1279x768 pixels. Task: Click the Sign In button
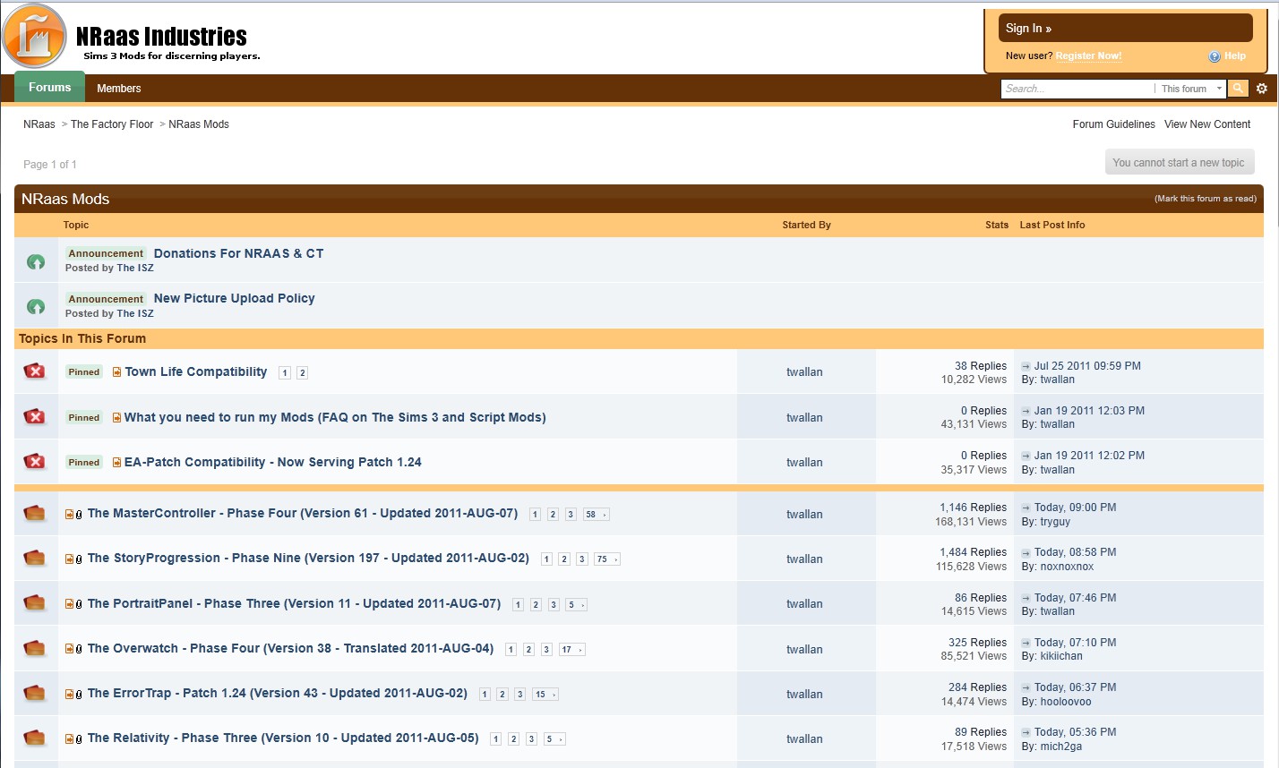1125,28
